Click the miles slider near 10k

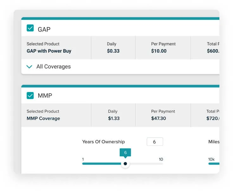click(214, 164)
